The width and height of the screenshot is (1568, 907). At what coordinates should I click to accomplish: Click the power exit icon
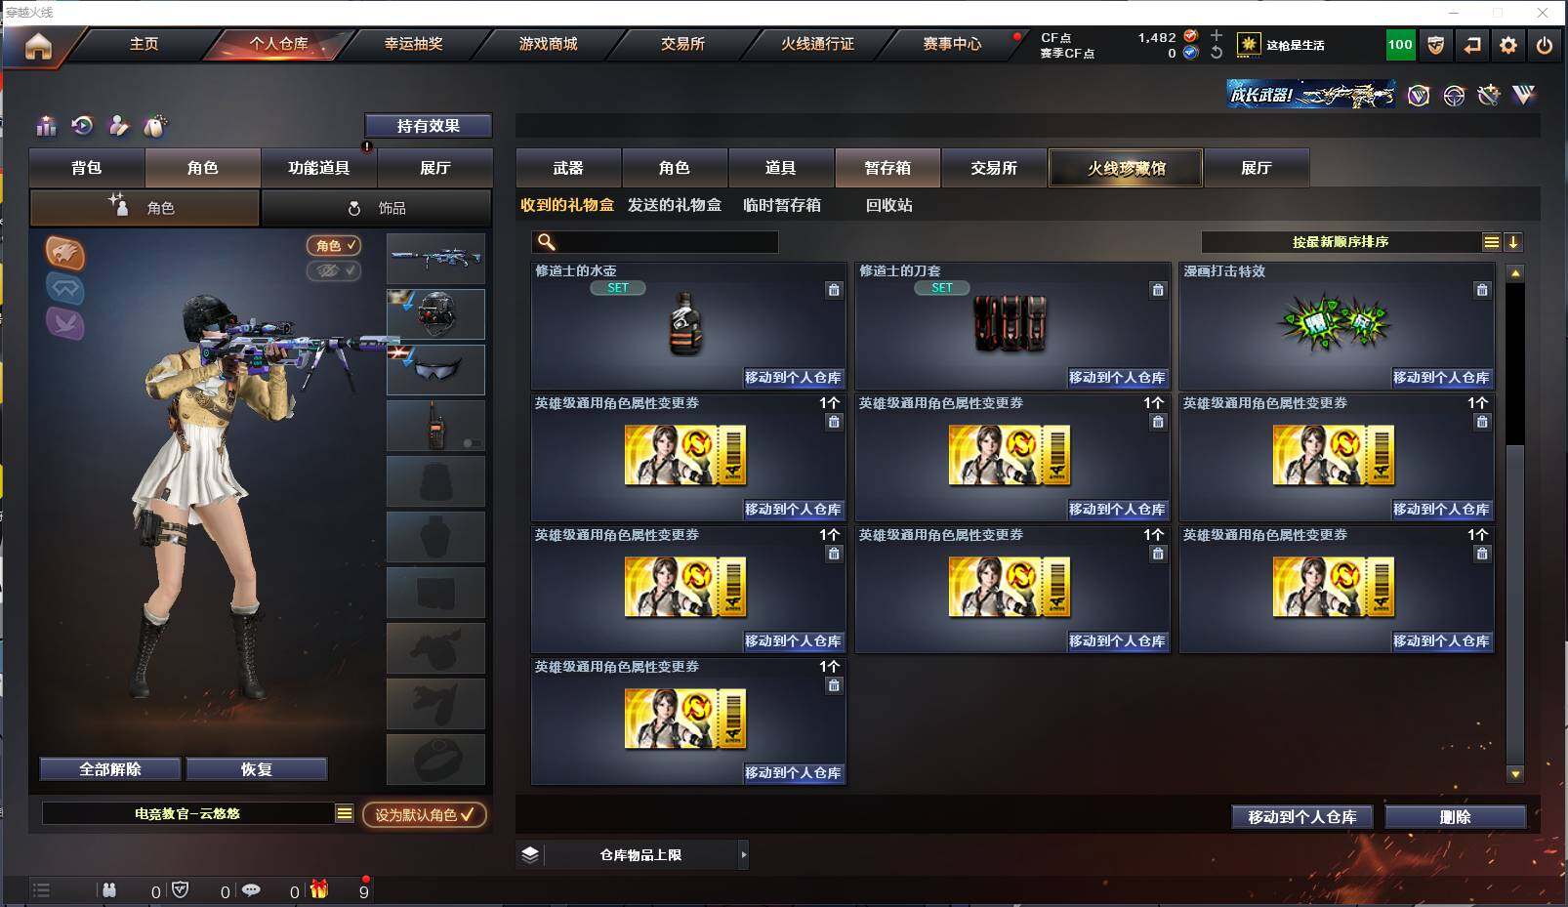(1545, 45)
